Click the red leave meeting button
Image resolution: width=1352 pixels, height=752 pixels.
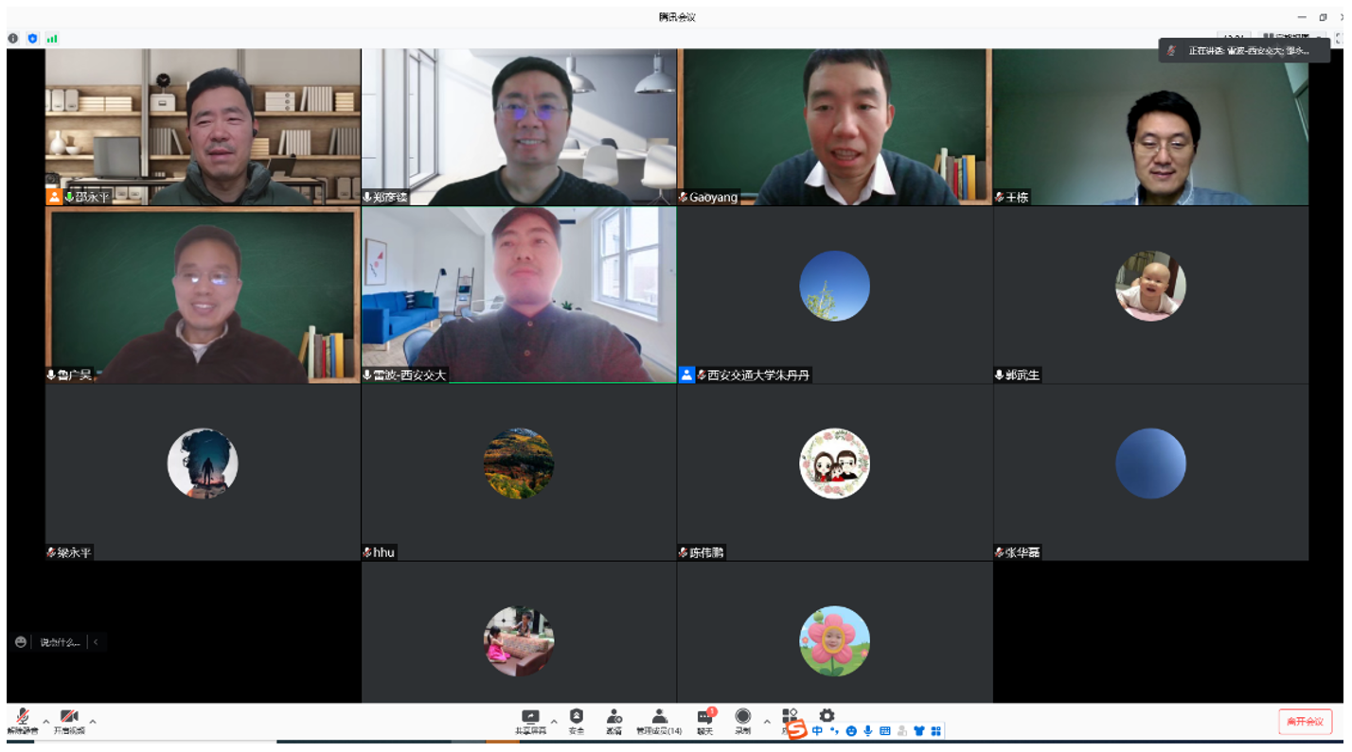(1305, 722)
